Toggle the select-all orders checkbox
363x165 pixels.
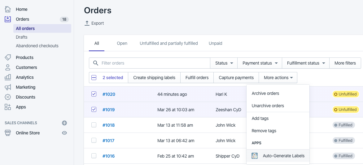coord(94,78)
